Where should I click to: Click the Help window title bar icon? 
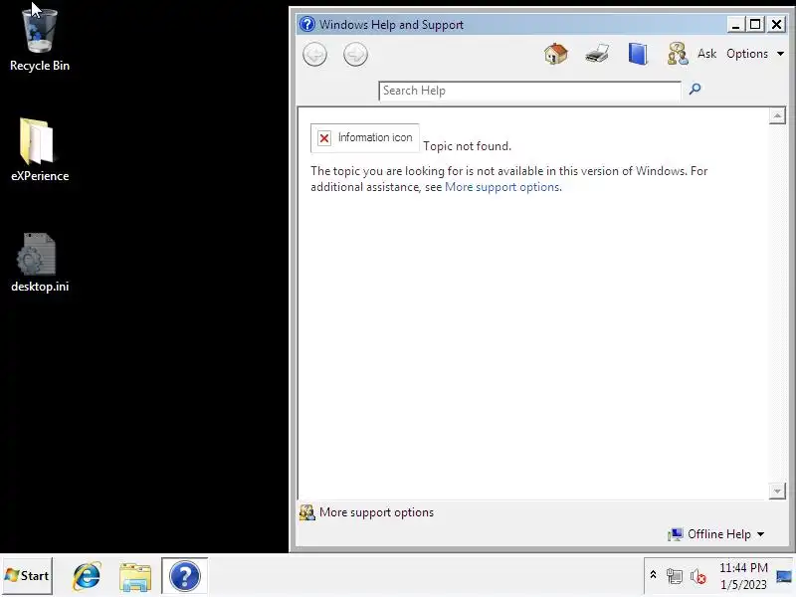tap(307, 24)
